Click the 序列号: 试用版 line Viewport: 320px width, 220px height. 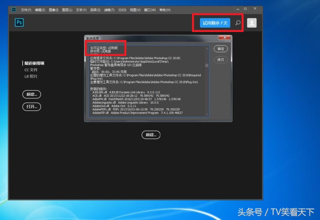point(100,51)
